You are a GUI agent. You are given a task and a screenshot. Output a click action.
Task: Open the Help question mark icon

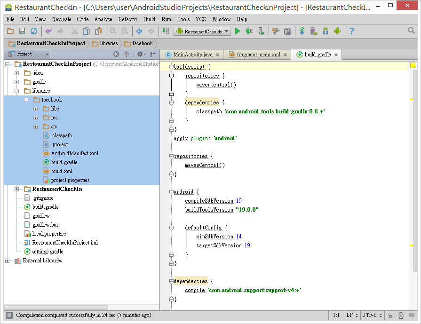[x=351, y=31]
